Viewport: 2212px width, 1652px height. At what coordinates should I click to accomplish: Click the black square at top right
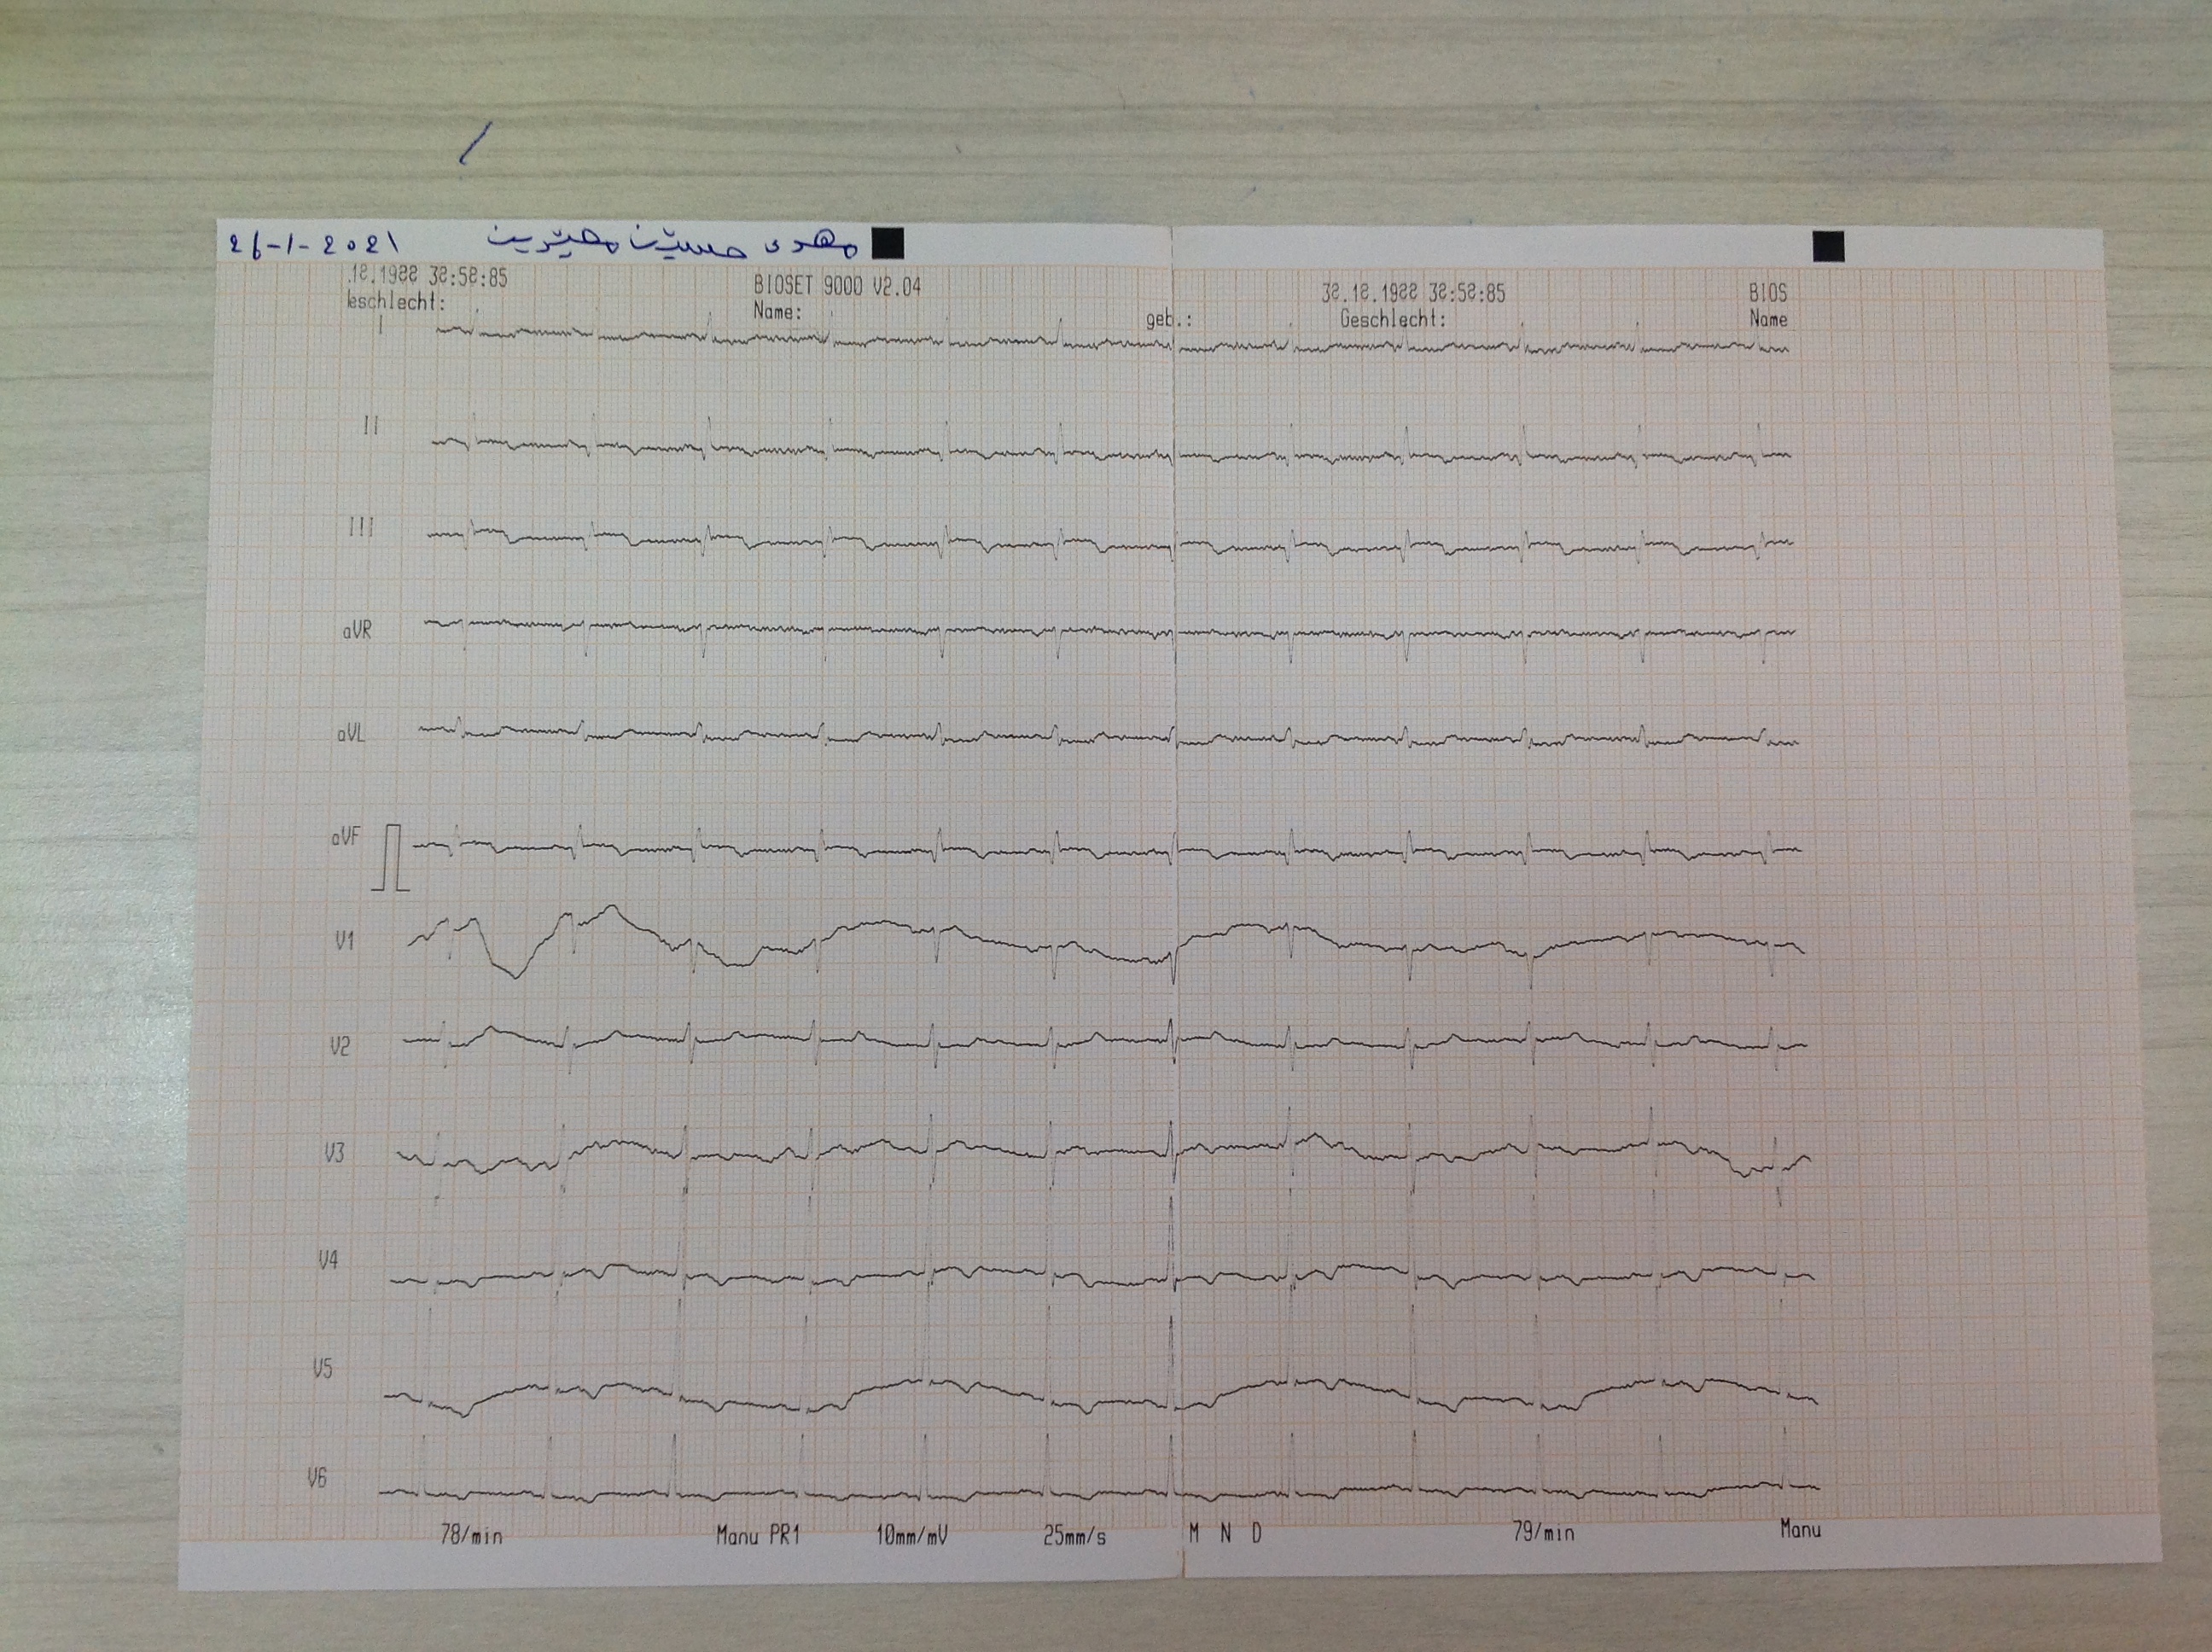[x=1828, y=246]
